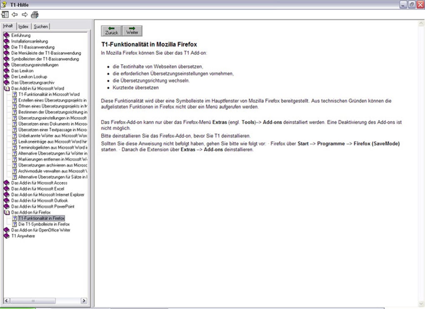The image size is (425, 309).
Task: Click the Back arrow in toolbar
Action: (15, 14)
